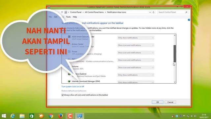211x119 pixels.
Task: Toggle Always show all icons checkbox
Action: pyautogui.click(x=63, y=95)
